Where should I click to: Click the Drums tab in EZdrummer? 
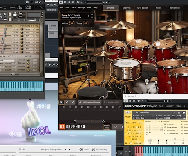click(110, 8)
